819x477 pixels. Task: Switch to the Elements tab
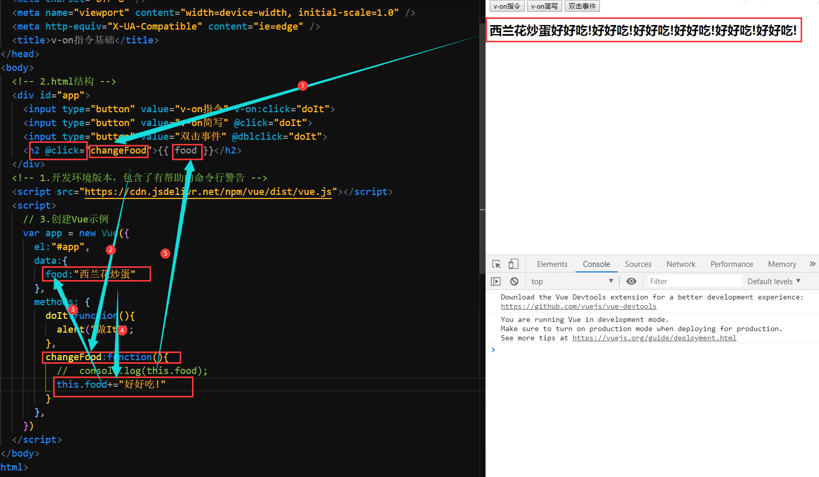tap(552, 264)
